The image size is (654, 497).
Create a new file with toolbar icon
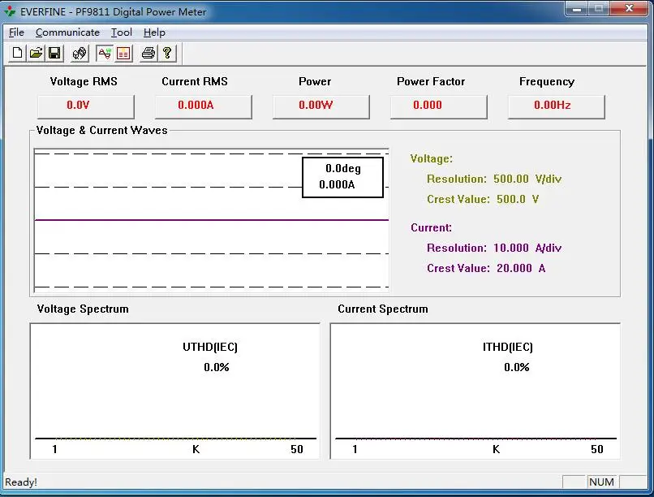click(x=18, y=54)
